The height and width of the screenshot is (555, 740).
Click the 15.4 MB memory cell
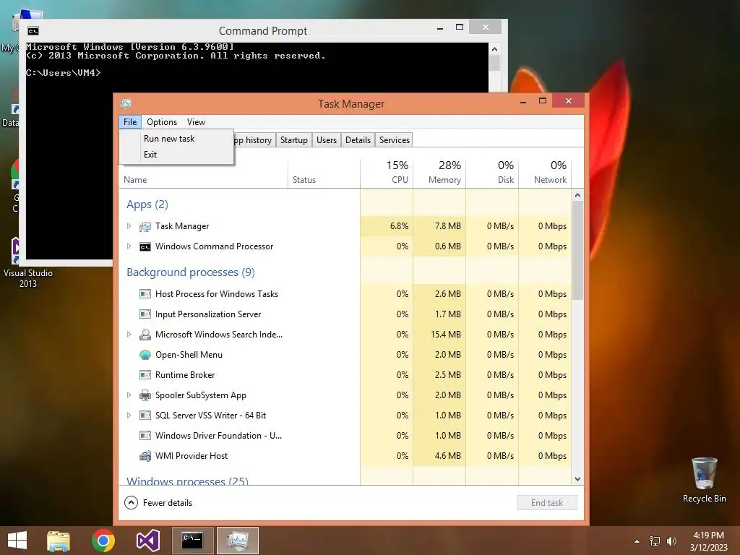tap(439, 335)
